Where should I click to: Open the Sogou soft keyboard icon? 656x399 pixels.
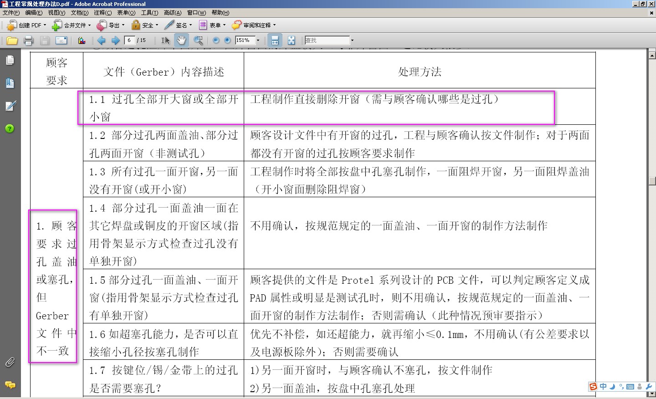pyautogui.click(x=630, y=387)
